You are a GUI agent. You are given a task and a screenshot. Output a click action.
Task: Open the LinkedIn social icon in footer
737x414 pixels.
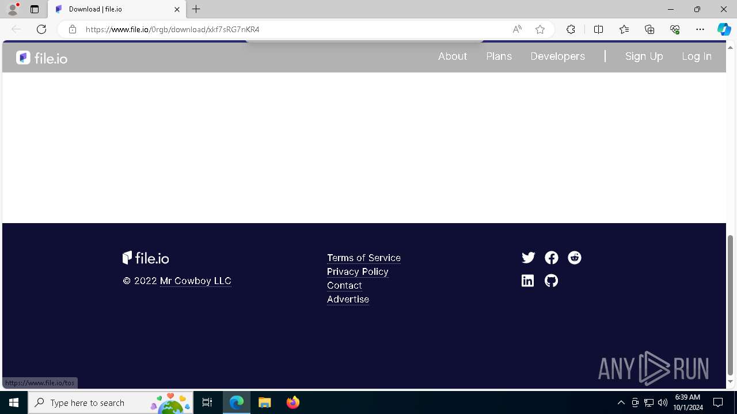tap(527, 281)
